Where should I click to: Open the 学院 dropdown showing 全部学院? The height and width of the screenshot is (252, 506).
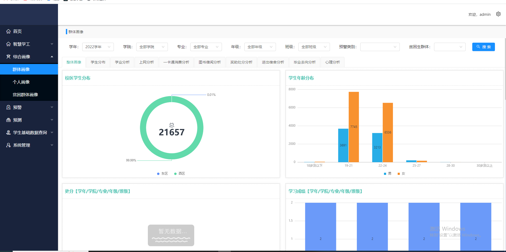tap(152, 47)
